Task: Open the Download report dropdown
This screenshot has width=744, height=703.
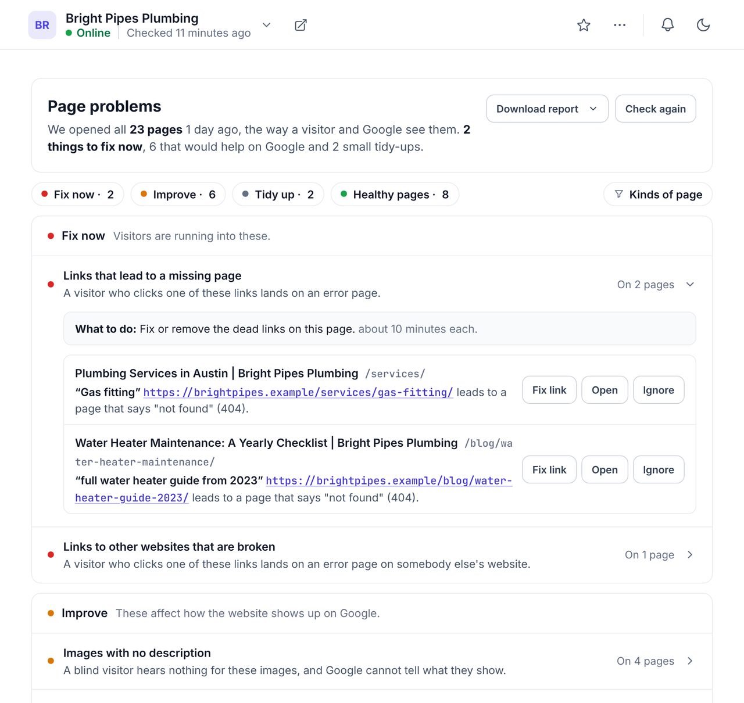Action: tap(547, 109)
